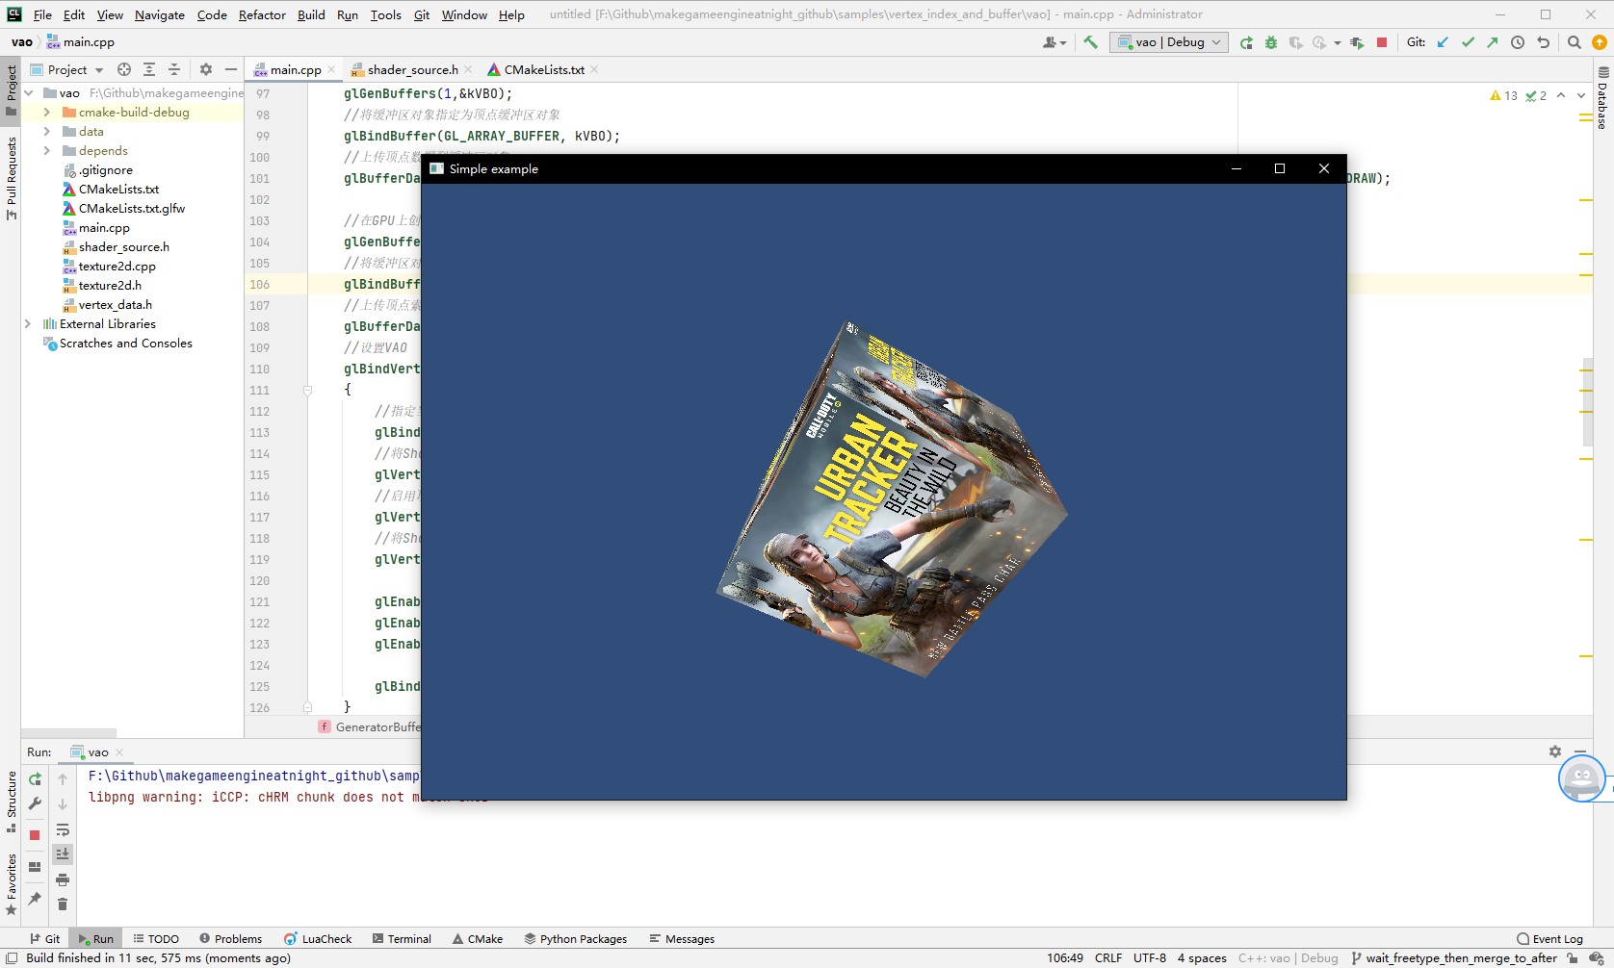Fold the code block at line 111
This screenshot has height=968, width=1614.
[x=308, y=391]
